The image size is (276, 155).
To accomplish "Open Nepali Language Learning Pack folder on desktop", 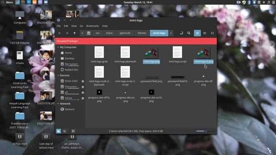I will tap(20, 100).
